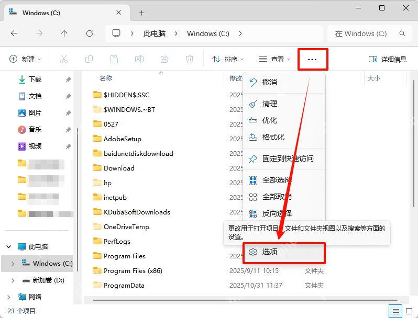Choose 全部取消 from the menu
Viewport: 418px width, 318px height.
click(284, 197)
